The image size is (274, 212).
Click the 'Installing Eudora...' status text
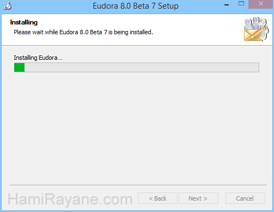(x=38, y=58)
